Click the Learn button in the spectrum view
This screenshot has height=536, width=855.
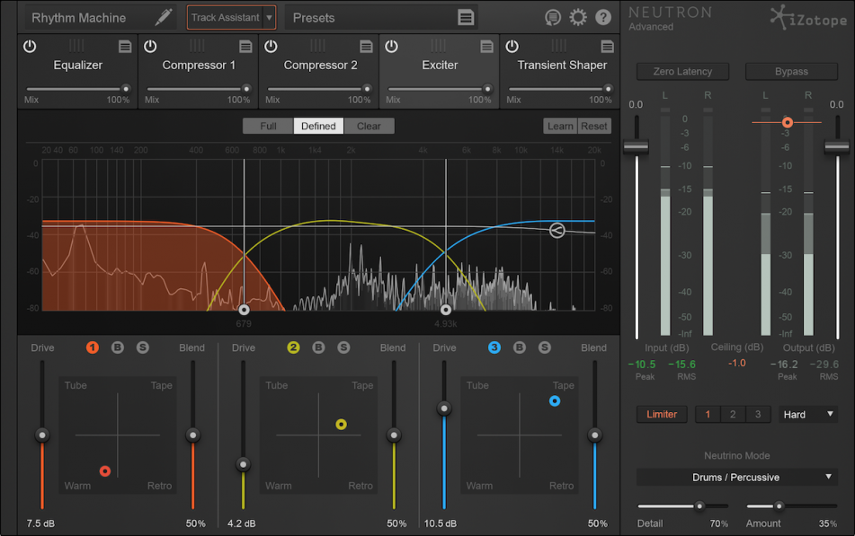[x=559, y=126]
